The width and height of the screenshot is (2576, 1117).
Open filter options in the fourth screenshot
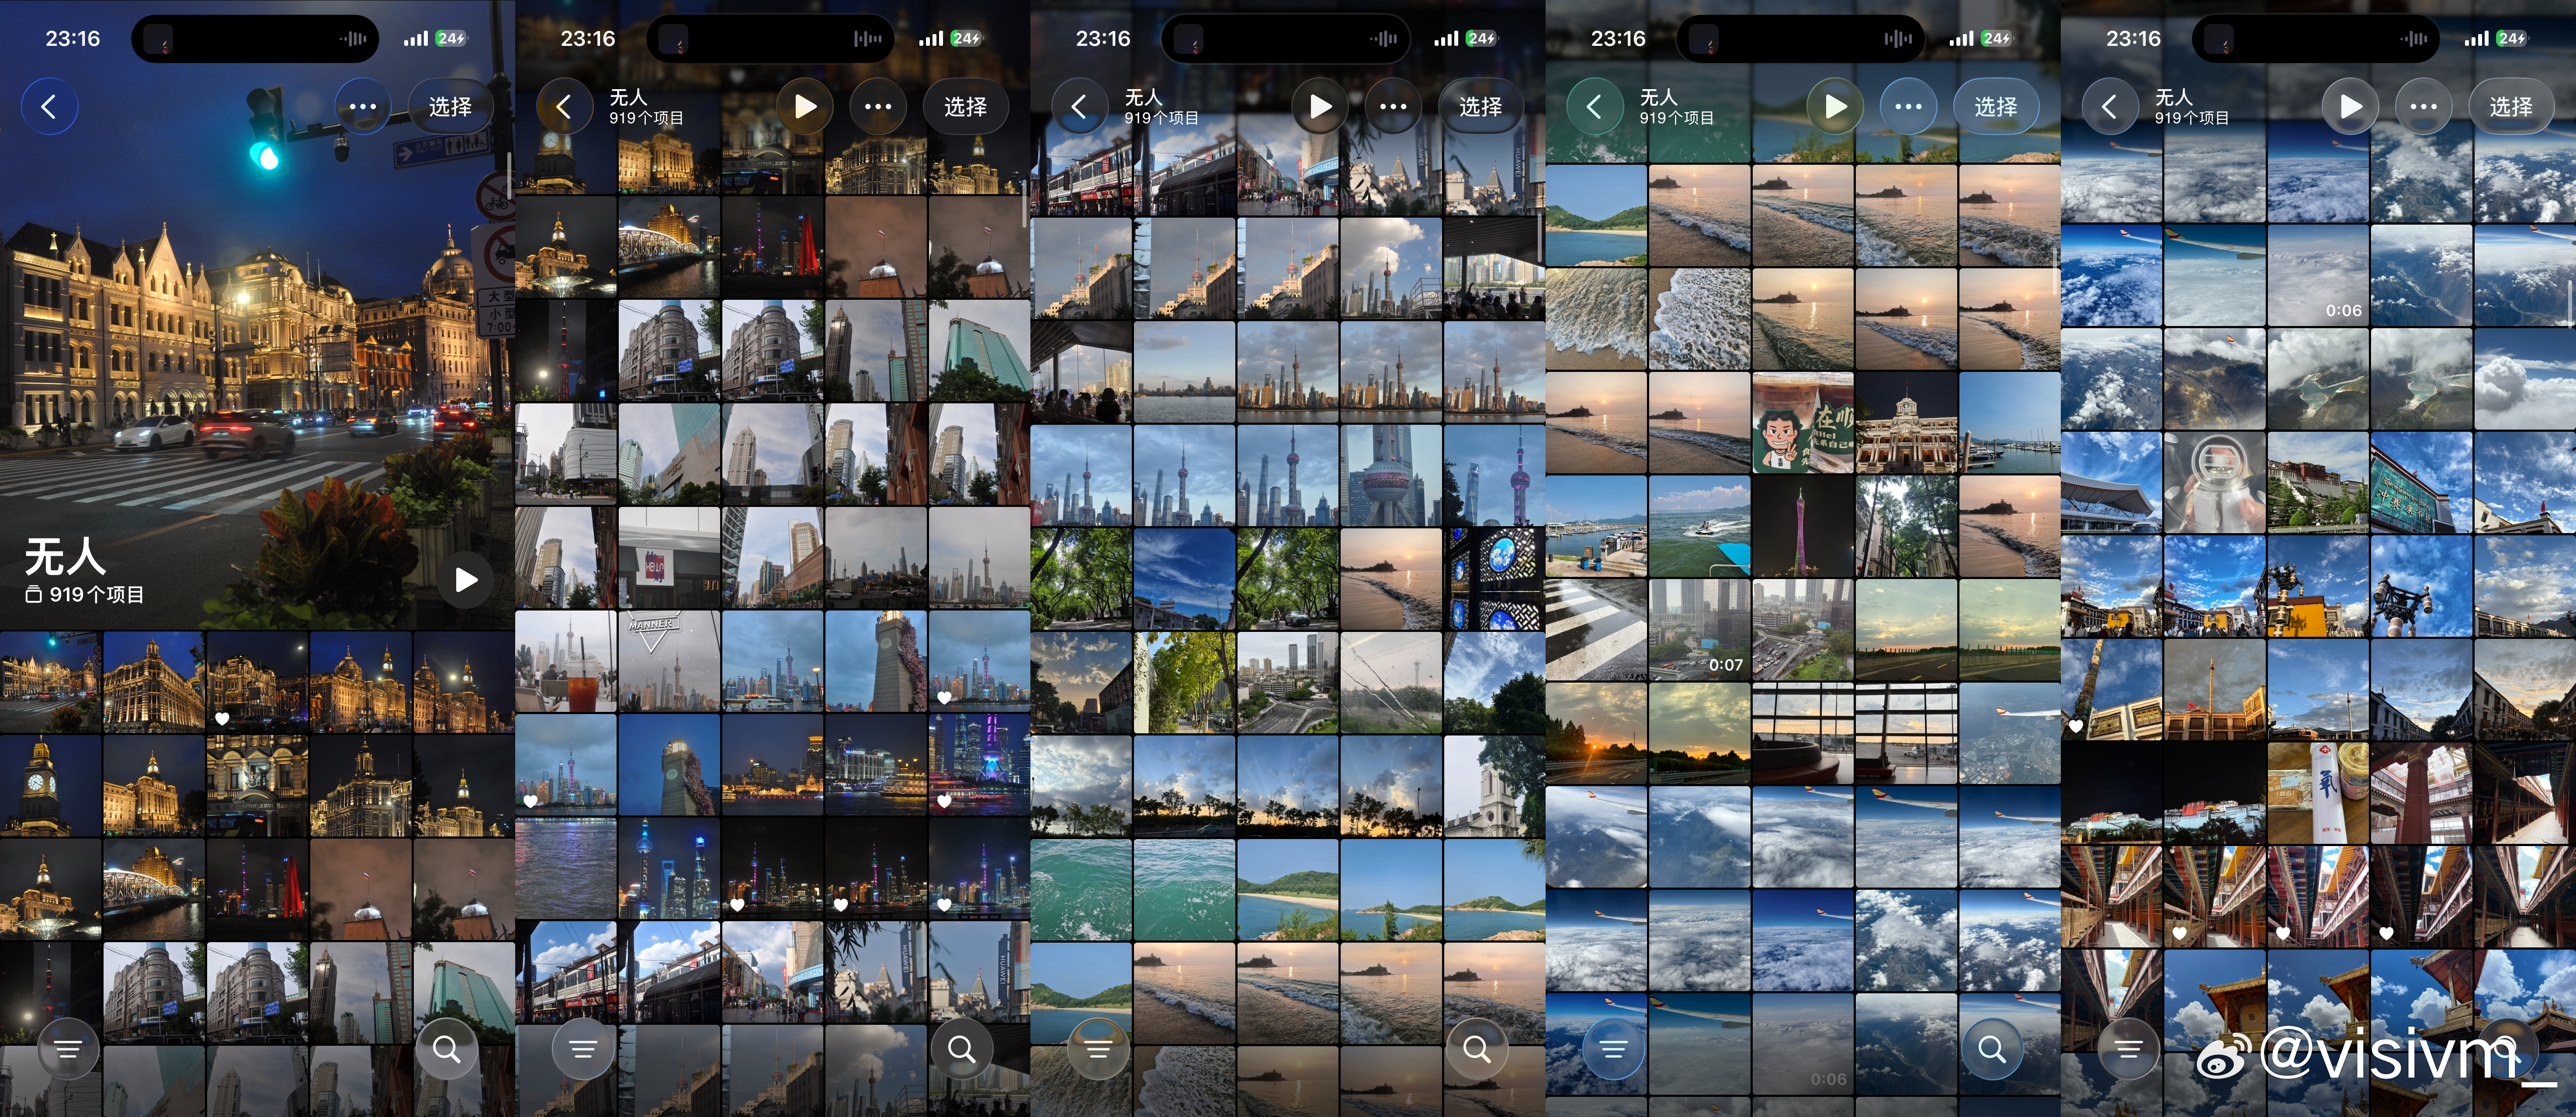tap(1613, 1049)
